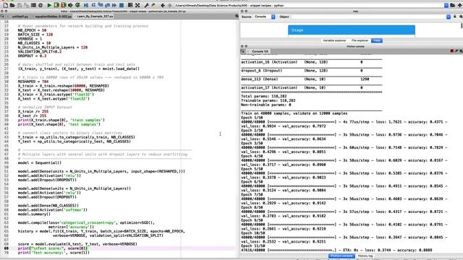Click the @ symbol finder icon

click(41, 5)
